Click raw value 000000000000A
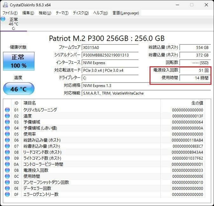Image resolution: width=214 pixels, height=206 pixels. coord(187,128)
